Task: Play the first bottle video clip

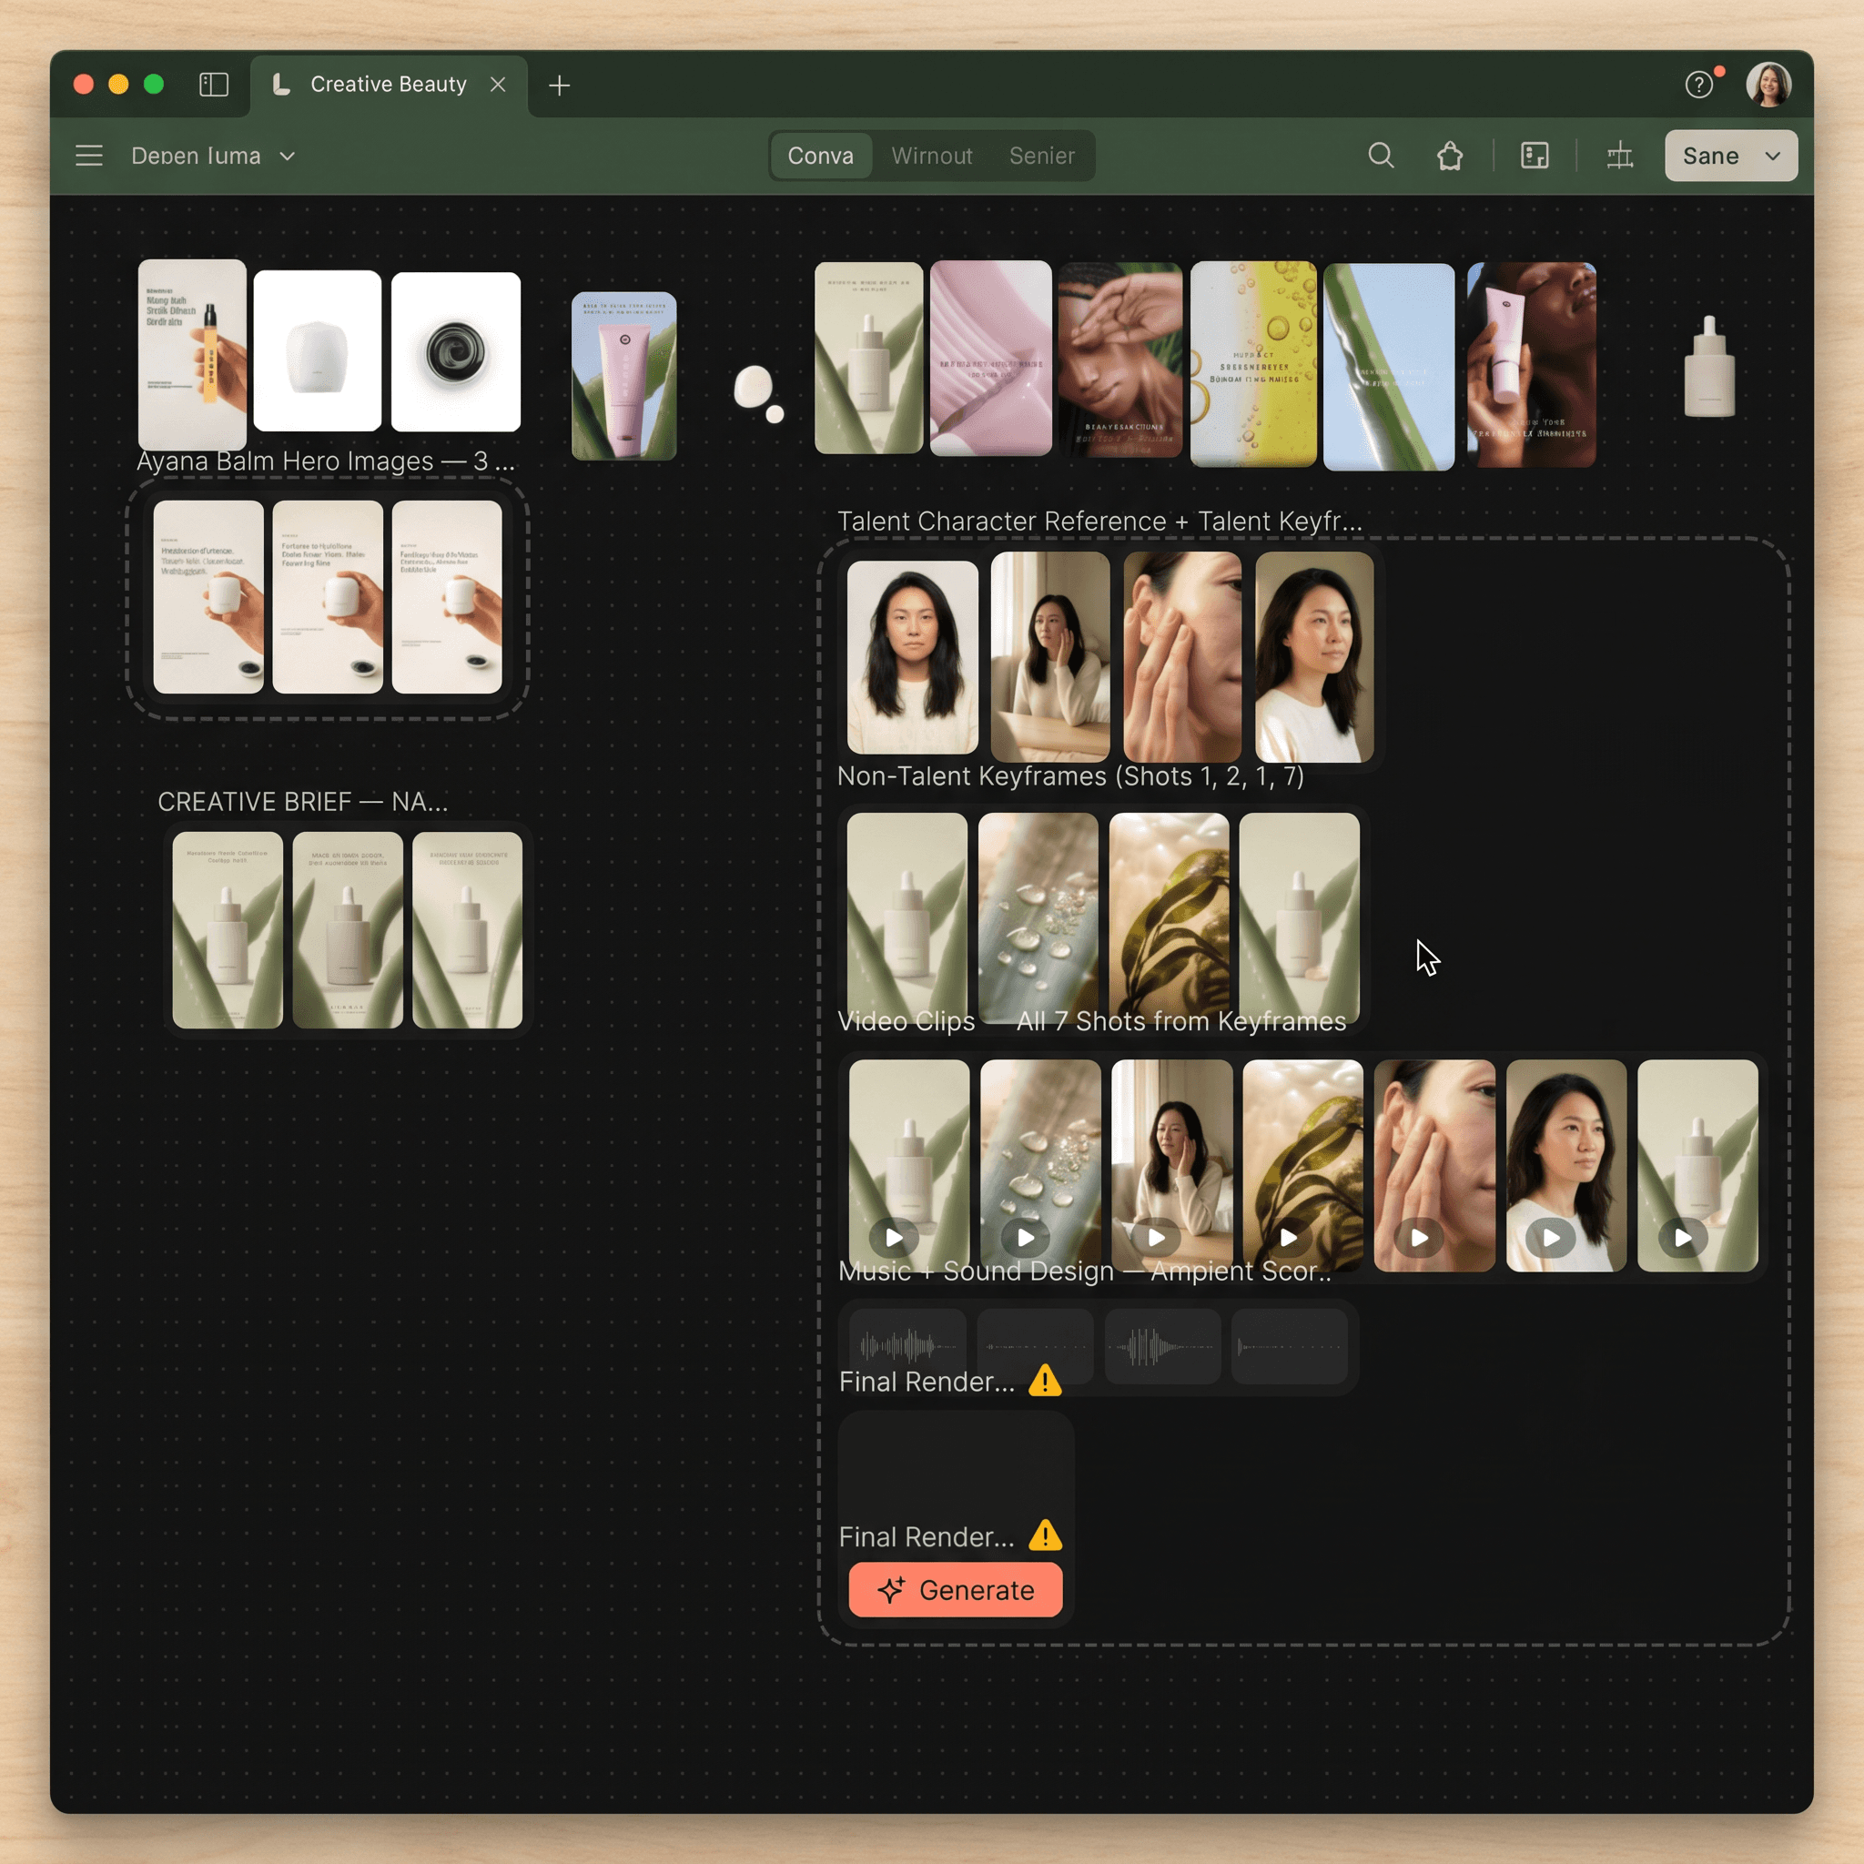Action: click(x=894, y=1237)
